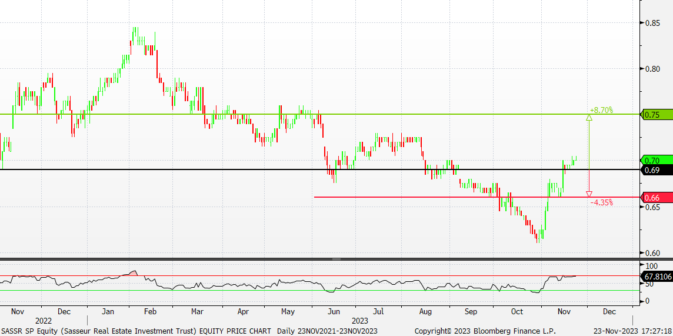673x336 pixels.
Task: Click the Nov 2022 month label
Action: click(x=18, y=311)
